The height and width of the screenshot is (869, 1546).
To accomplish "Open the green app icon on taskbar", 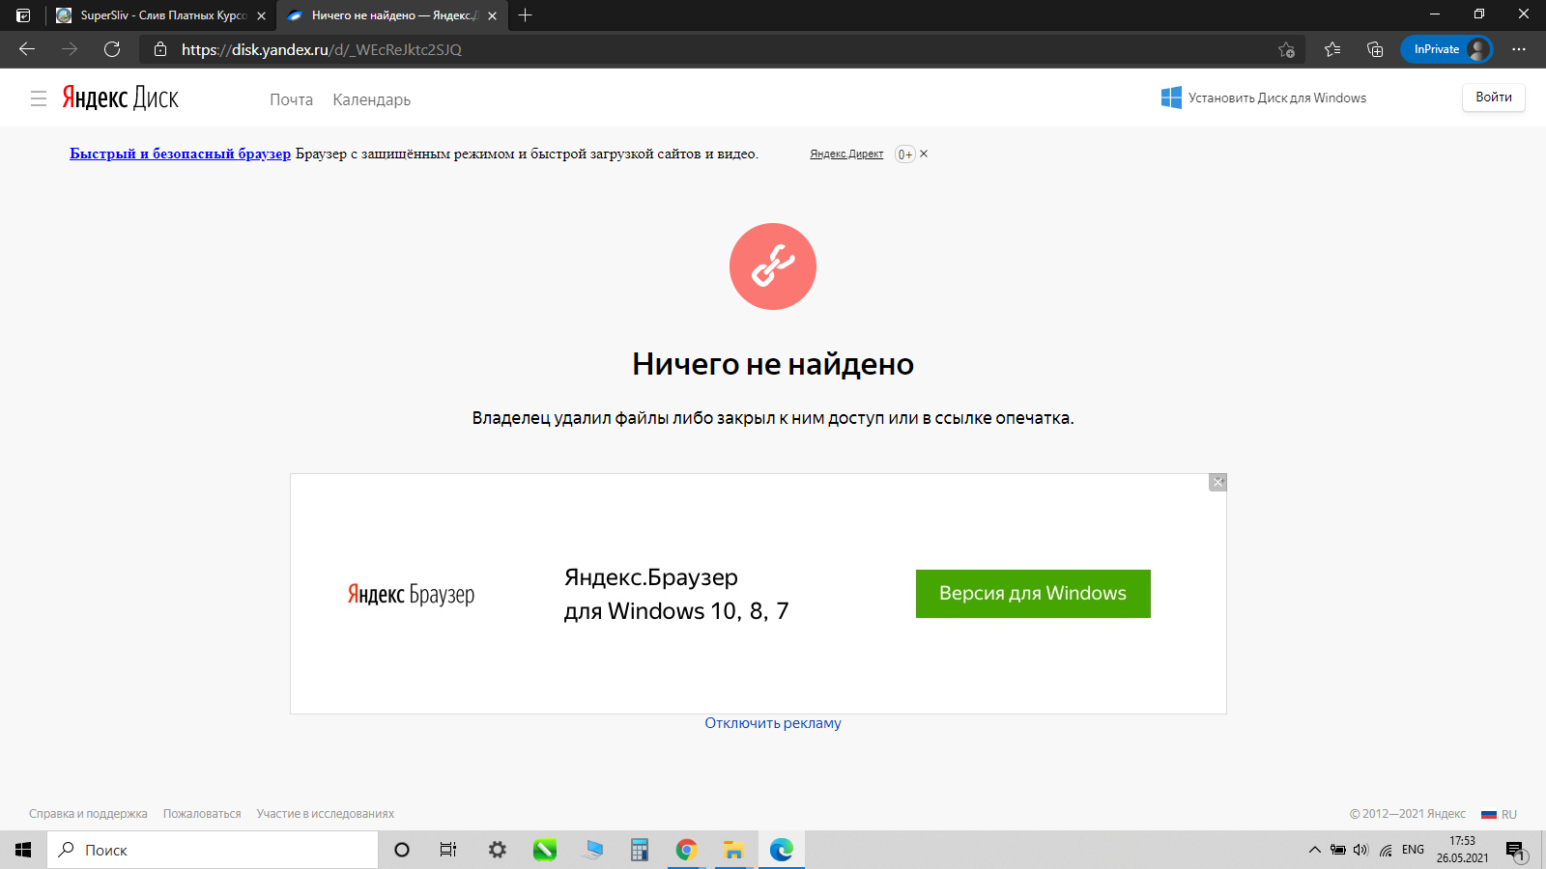I will 545,850.
